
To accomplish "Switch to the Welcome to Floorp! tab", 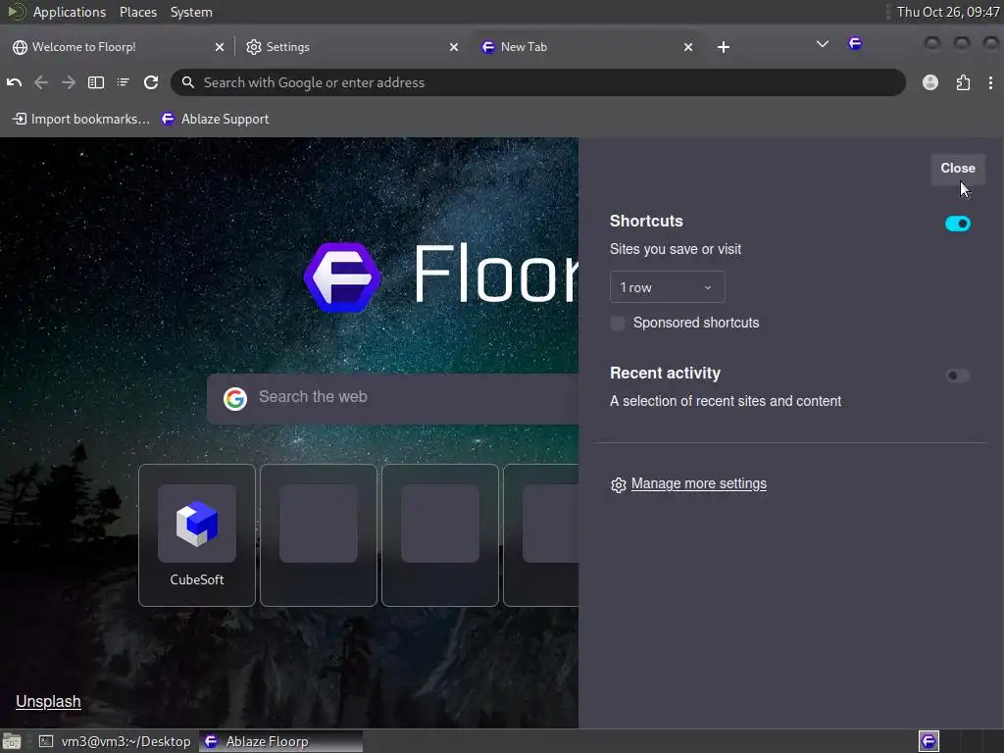I will 118,47.
